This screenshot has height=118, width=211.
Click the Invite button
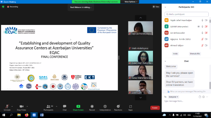175,54
